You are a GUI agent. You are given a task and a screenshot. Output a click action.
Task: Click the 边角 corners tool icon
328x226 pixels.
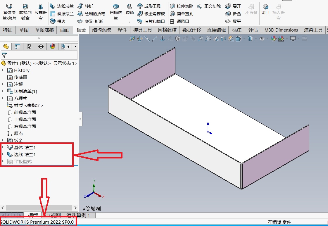[x=130, y=9]
